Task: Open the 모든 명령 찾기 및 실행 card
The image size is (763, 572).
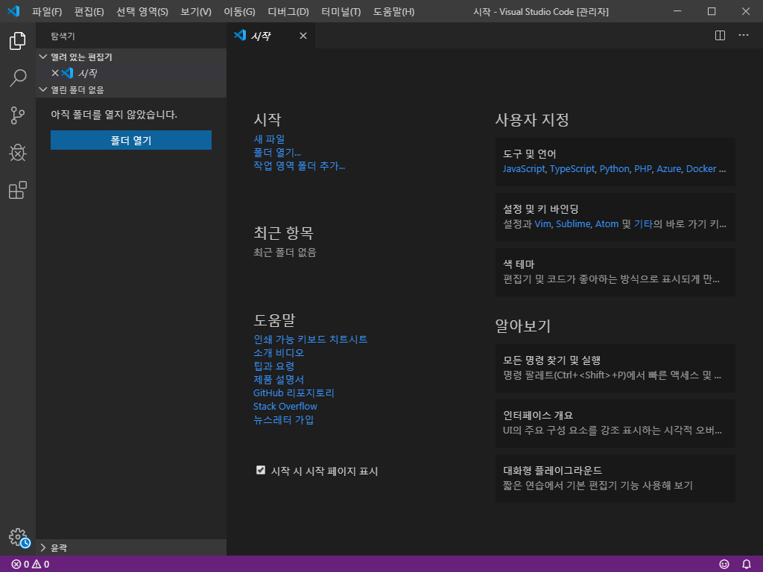Action: [x=615, y=368]
